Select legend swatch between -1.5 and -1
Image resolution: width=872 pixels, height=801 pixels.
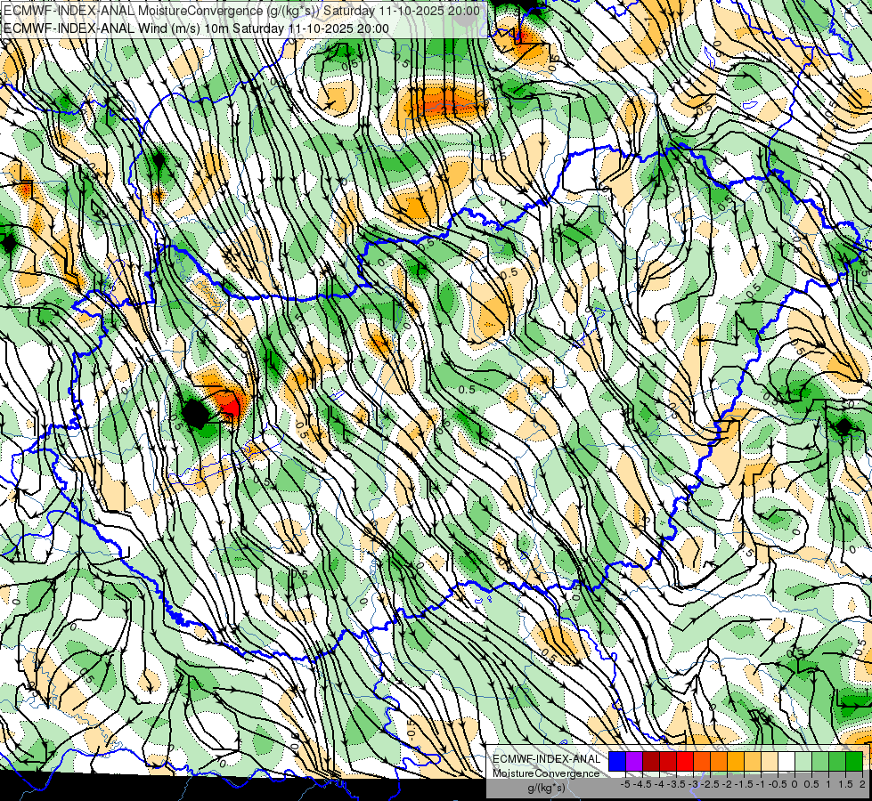point(753,761)
